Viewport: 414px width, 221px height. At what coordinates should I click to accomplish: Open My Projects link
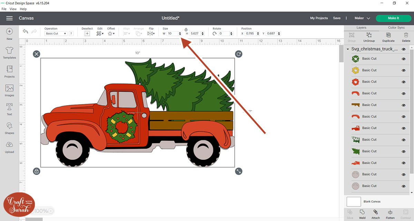(319, 18)
